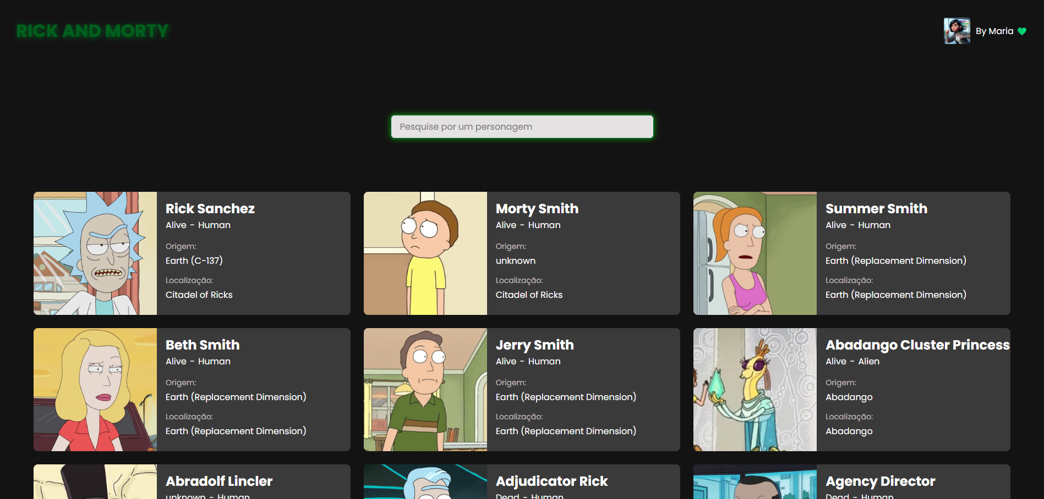Select the 'Abadango Cluster Princess' heading
Screen dimensions: 1044x499
[x=917, y=345]
